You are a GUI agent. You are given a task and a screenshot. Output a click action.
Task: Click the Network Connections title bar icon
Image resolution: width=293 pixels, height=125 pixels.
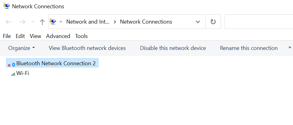click(x=6, y=6)
